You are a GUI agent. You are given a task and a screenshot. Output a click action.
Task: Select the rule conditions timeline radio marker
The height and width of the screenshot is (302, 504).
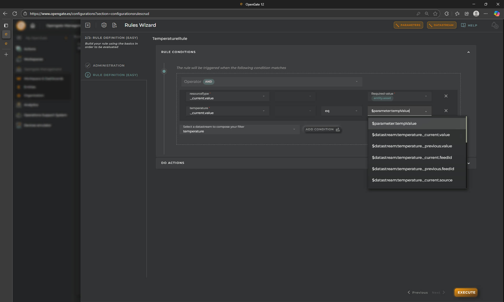[x=164, y=71]
